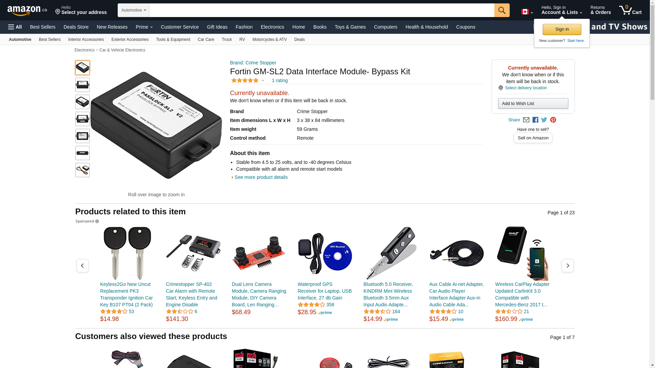Click the Amazon.ca logo
The height and width of the screenshot is (368, 655).
pyautogui.click(x=27, y=11)
